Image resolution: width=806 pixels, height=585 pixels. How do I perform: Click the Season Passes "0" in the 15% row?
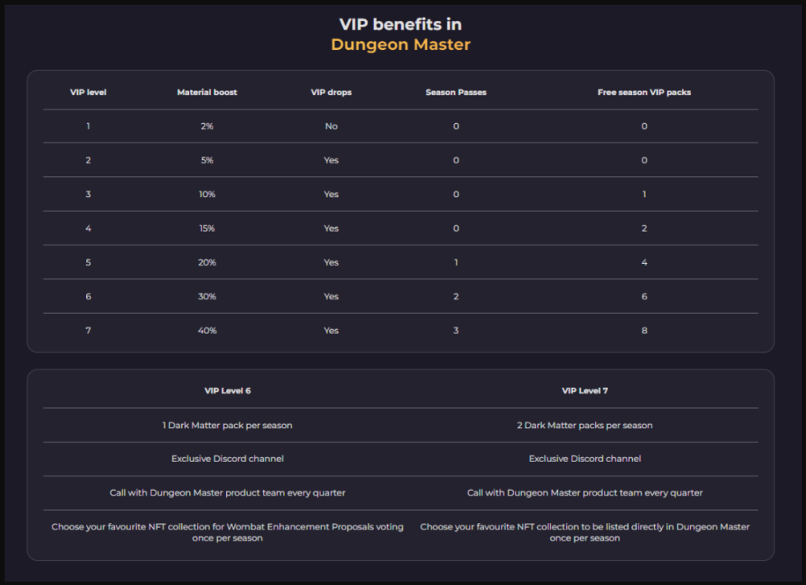coord(456,228)
